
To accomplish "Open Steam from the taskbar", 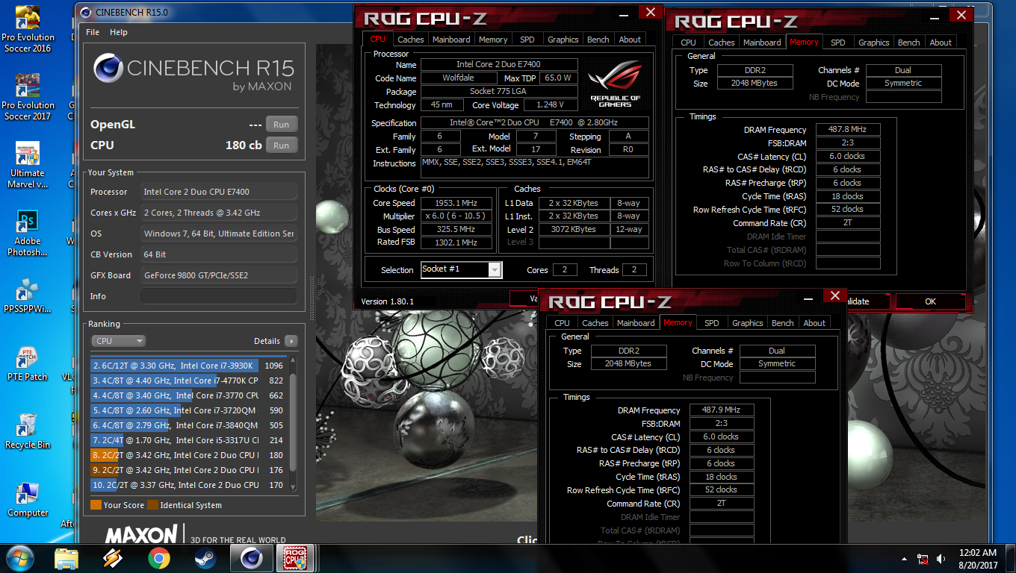I will pyautogui.click(x=205, y=558).
